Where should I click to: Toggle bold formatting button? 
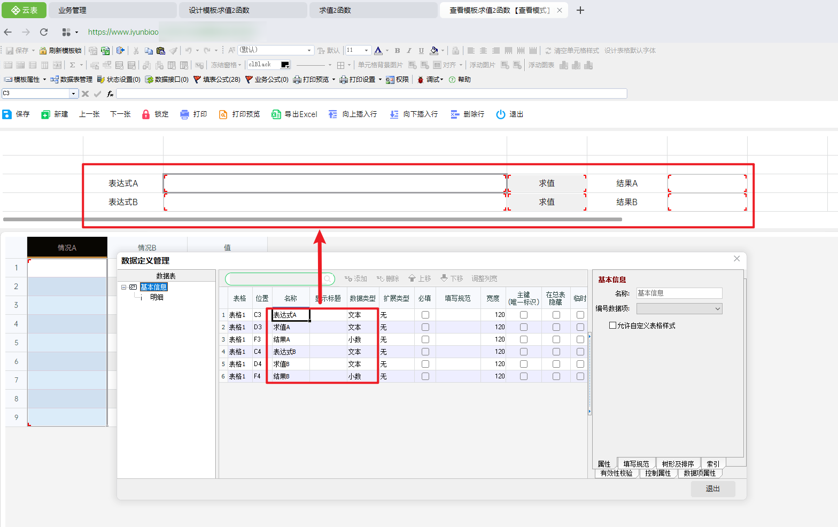coord(397,51)
